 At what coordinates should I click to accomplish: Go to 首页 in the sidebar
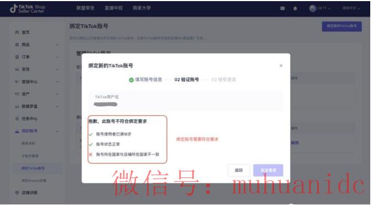tap(25, 33)
